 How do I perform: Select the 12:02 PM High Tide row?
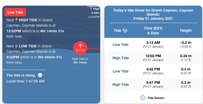coord(153,58)
